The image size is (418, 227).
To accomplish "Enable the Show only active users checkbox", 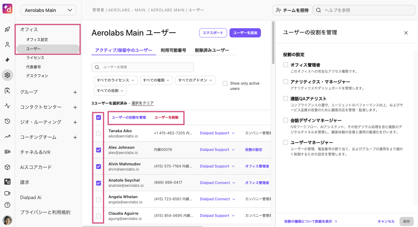I will [x=225, y=83].
